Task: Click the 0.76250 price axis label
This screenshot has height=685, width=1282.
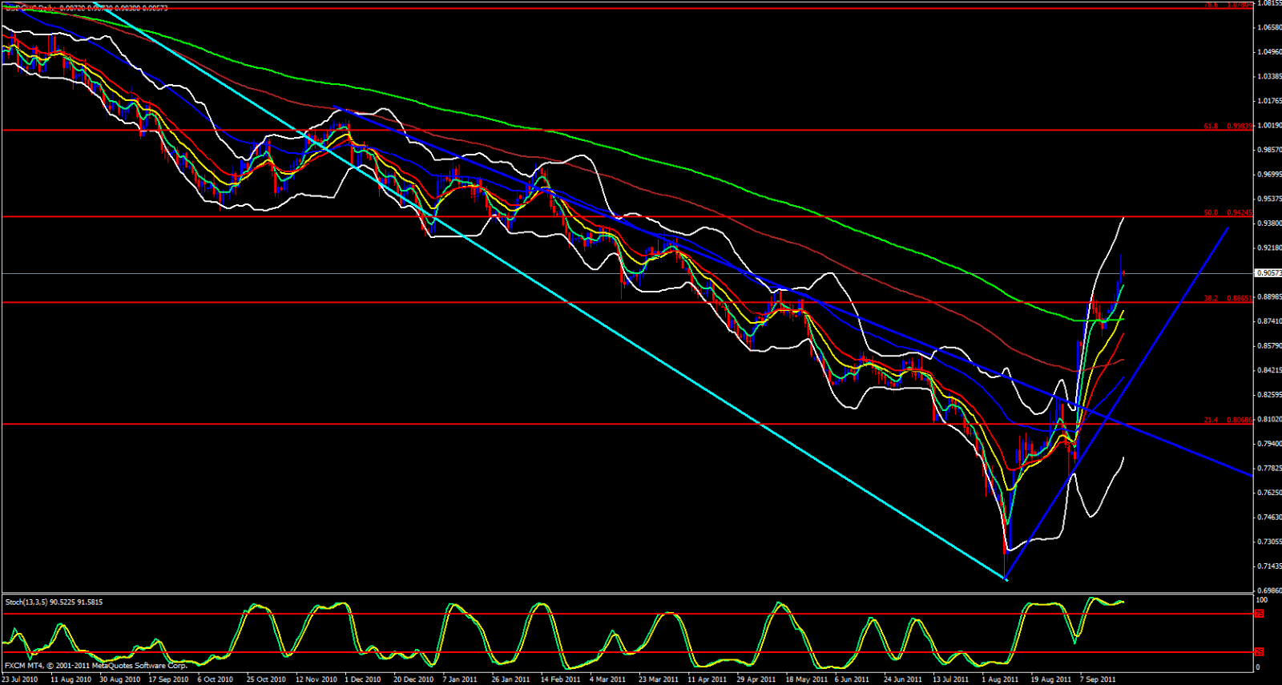Action: [1268, 493]
